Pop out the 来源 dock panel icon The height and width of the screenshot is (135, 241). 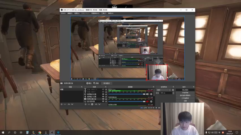coord(106,87)
